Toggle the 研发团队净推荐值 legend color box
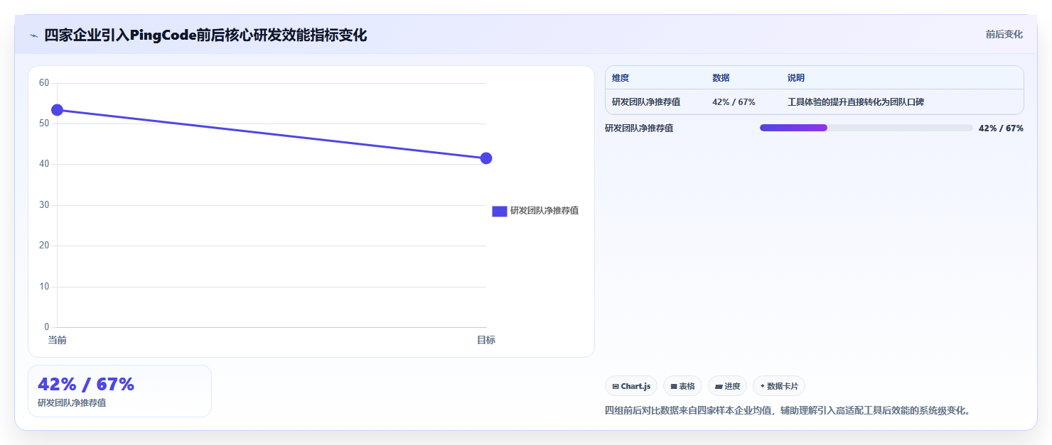1052x445 pixels. [x=499, y=211]
